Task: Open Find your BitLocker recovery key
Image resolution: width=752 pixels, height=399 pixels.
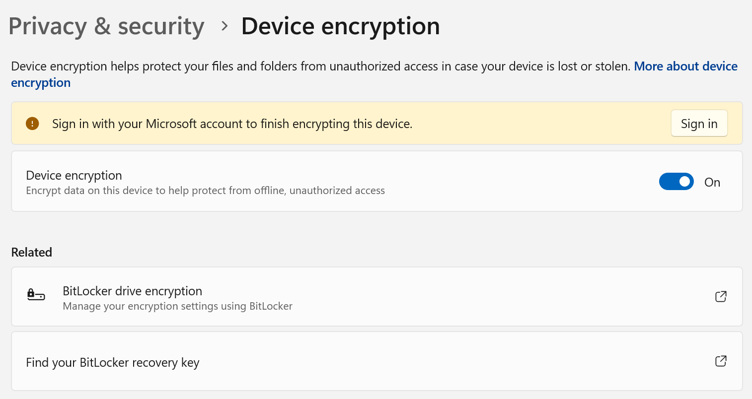Action: point(113,362)
